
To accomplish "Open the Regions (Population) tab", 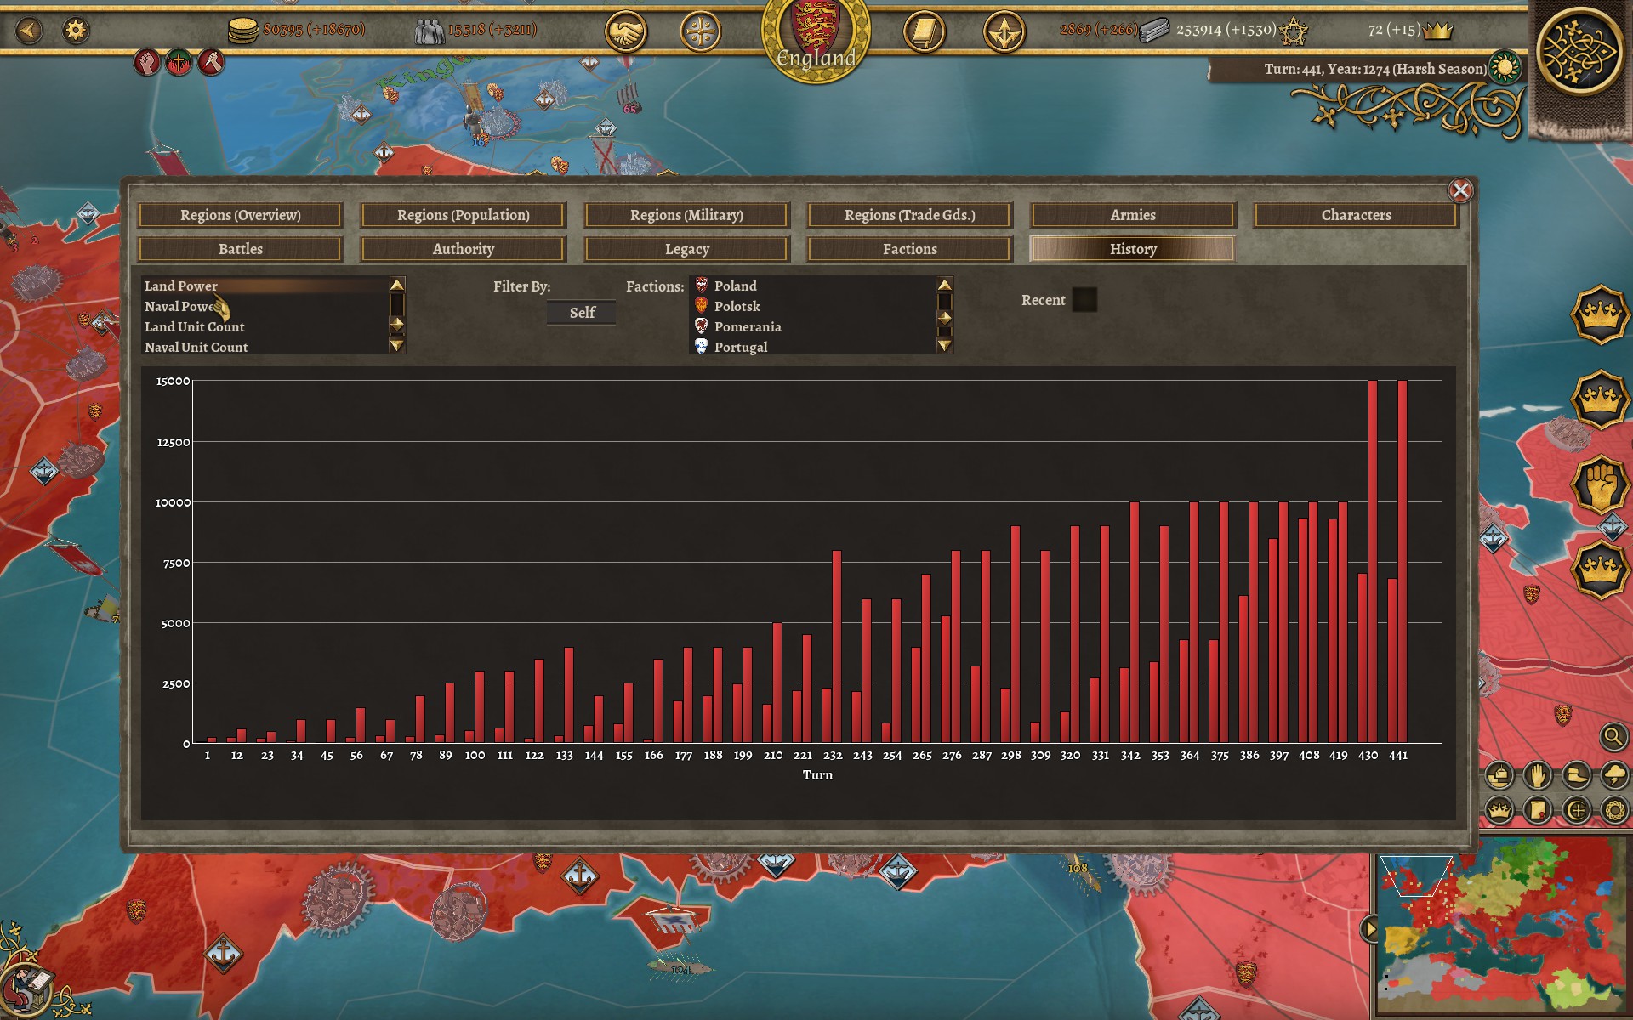I will tap(464, 215).
